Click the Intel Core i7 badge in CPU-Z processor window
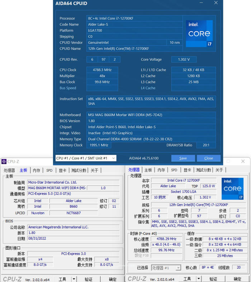 [x=232, y=189]
